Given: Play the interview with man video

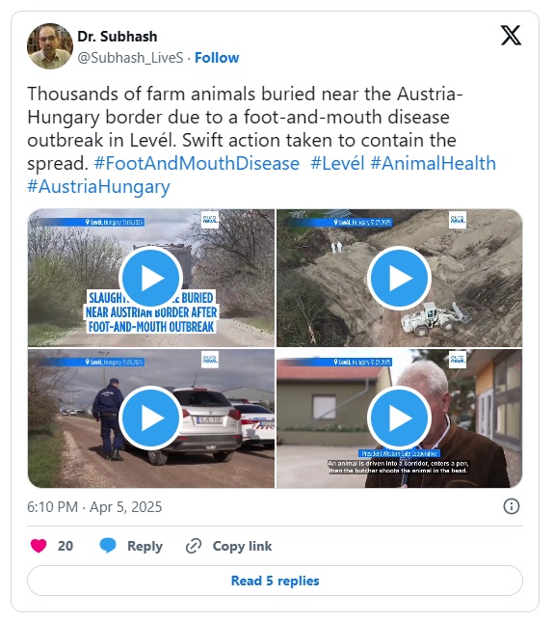Looking at the screenshot, I should [x=399, y=418].
